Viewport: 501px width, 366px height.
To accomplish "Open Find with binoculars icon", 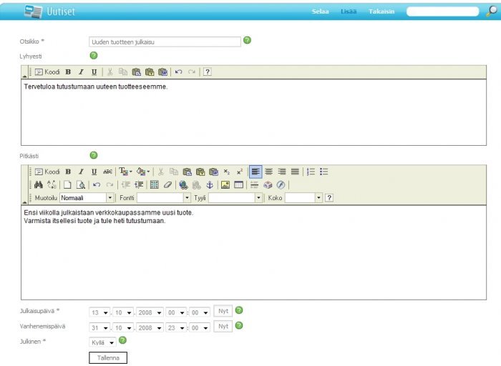I will coord(39,184).
